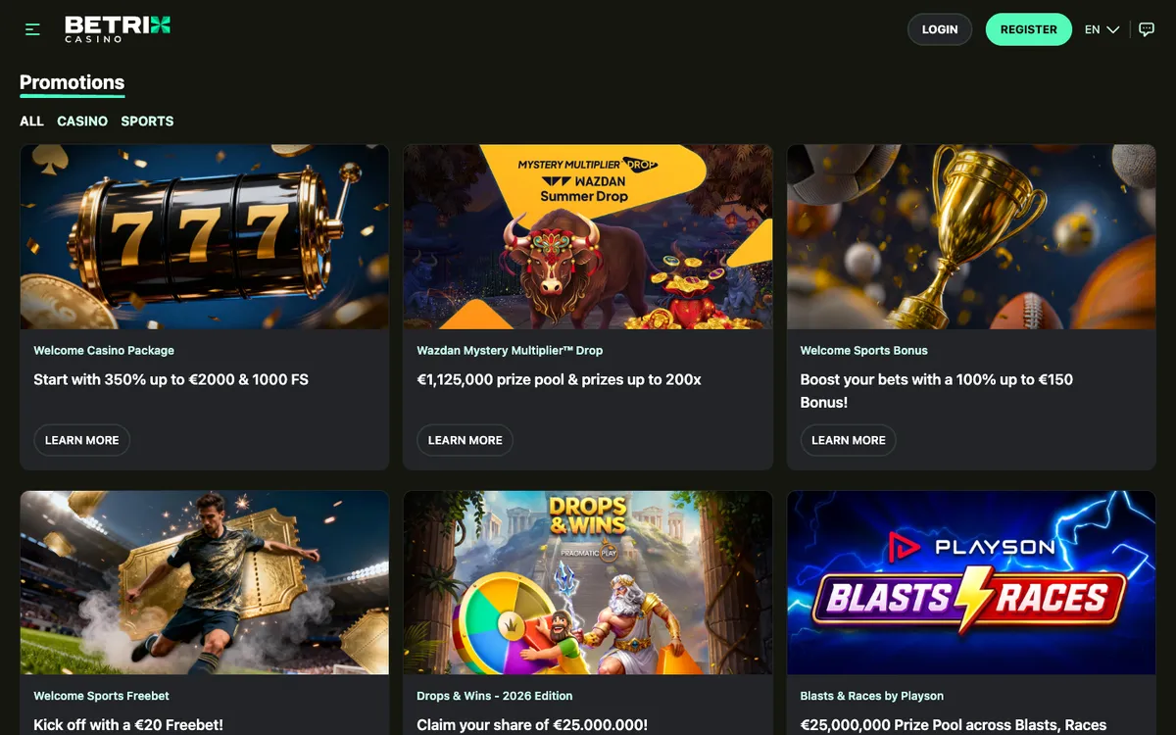This screenshot has height=735, width=1176.
Task: Open the soccer player freebet banner
Action: pos(205,582)
